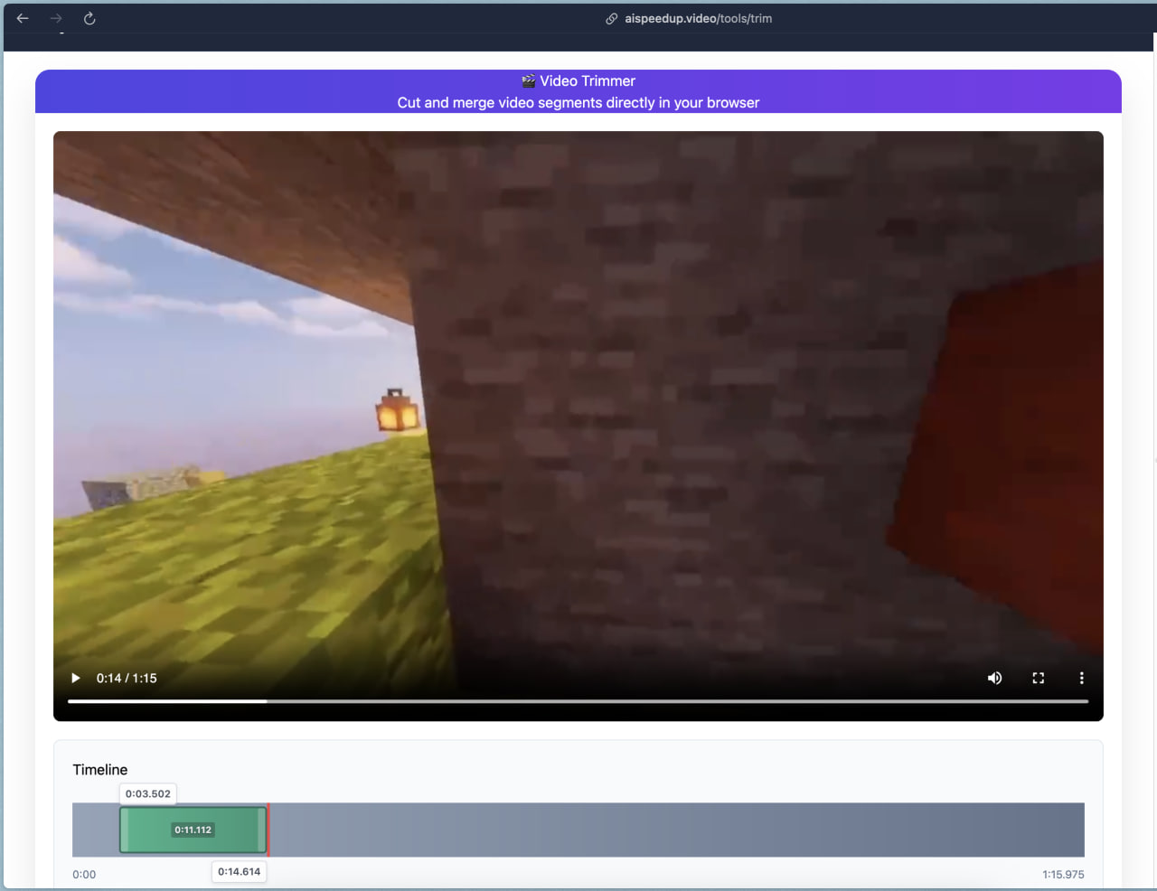Click the green trimmed segment labeled 0:11.112
1157x891 pixels.
[193, 830]
